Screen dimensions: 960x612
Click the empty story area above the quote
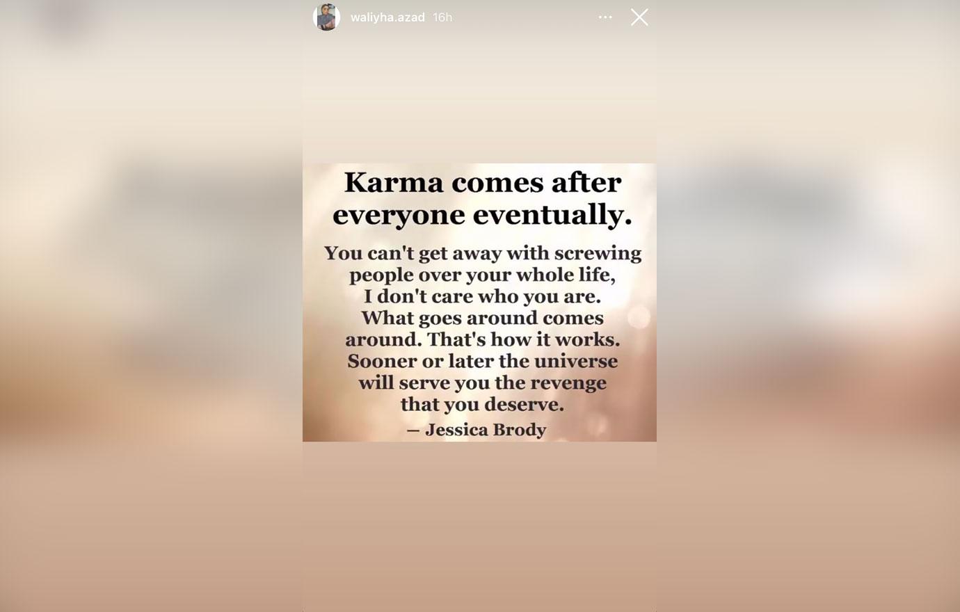click(479, 97)
